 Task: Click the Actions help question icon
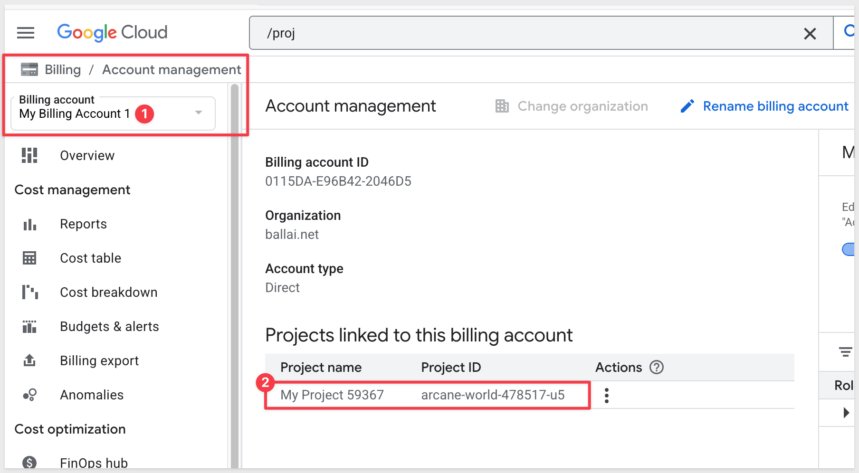tap(656, 368)
